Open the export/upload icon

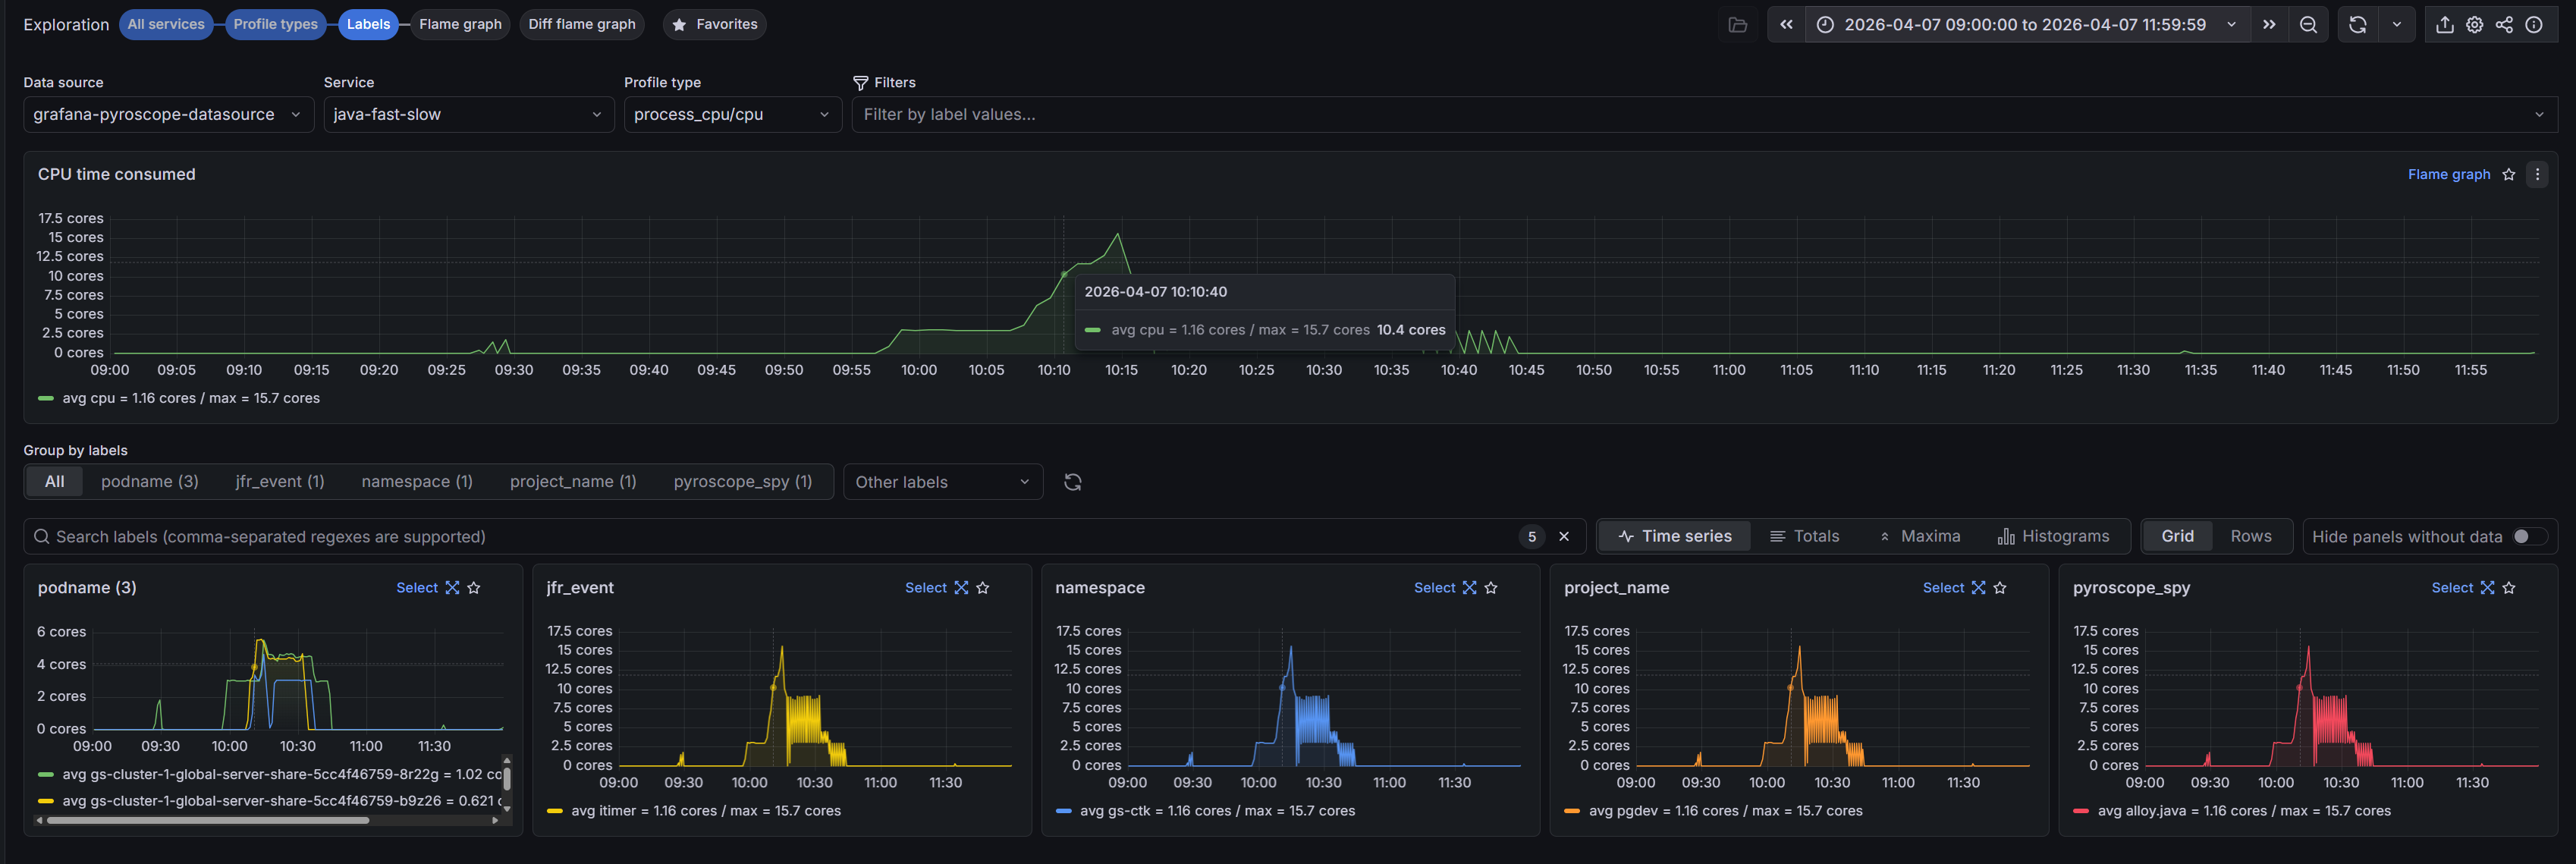pos(2444,25)
